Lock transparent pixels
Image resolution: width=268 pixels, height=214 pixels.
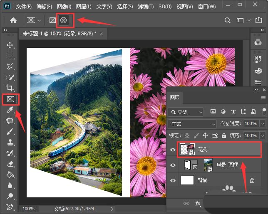point(187,135)
